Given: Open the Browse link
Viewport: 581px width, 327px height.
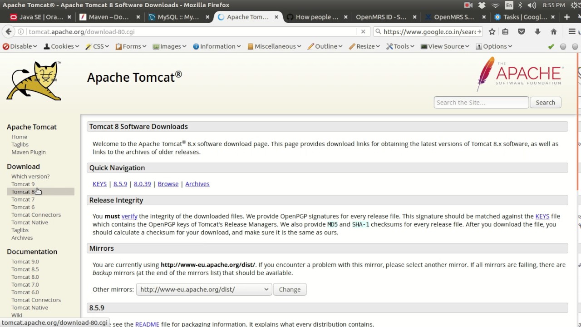Looking at the screenshot, I should tap(168, 184).
